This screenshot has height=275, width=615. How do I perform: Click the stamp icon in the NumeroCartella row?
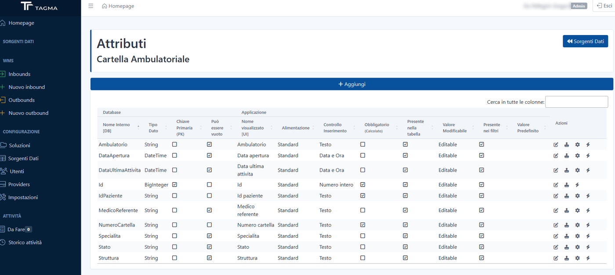(567, 225)
